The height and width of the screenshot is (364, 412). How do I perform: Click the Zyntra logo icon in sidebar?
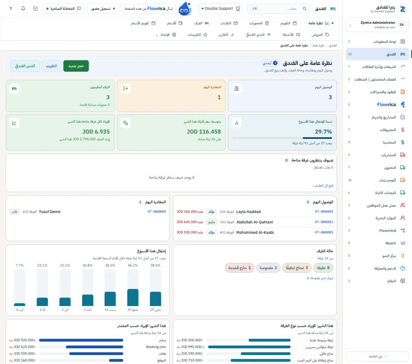tap(403, 9)
